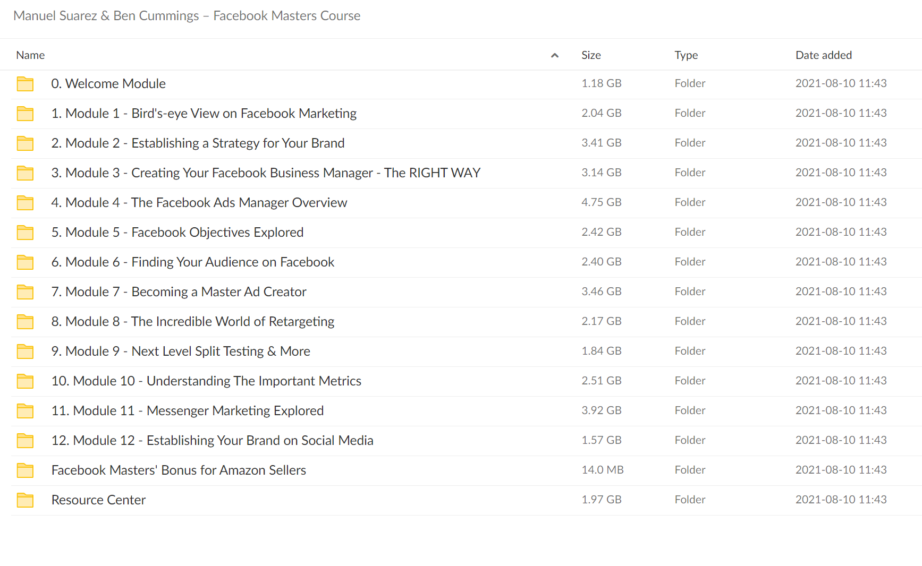Click the 2.40 GB size value
Screen dimensions: 922x566
[602, 262]
